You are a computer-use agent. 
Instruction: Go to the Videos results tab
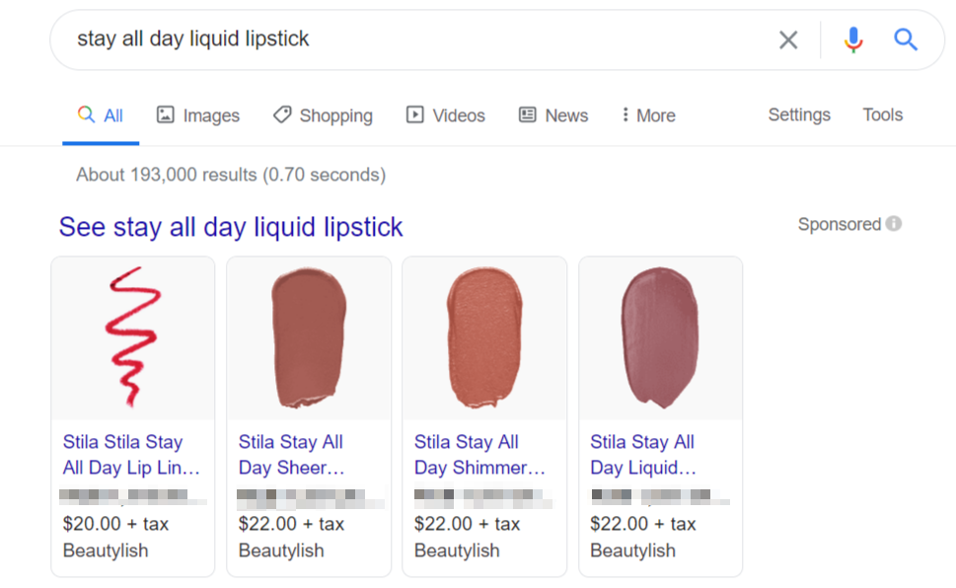tap(446, 115)
